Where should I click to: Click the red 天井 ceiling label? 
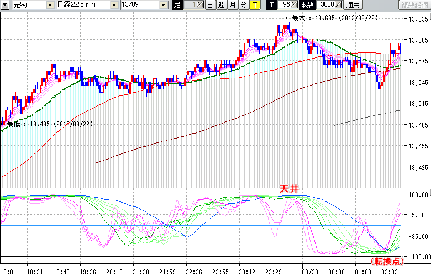pyautogui.click(x=287, y=189)
